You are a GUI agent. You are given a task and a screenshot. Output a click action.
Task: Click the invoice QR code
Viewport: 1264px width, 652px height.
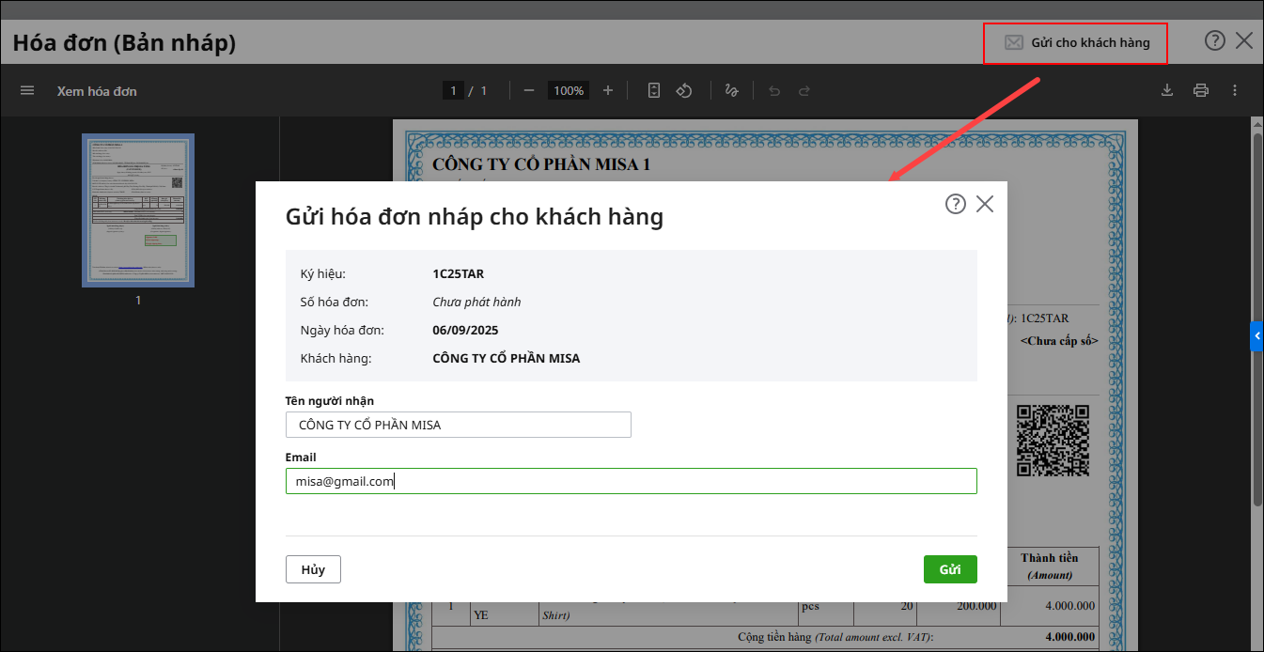tap(1053, 441)
